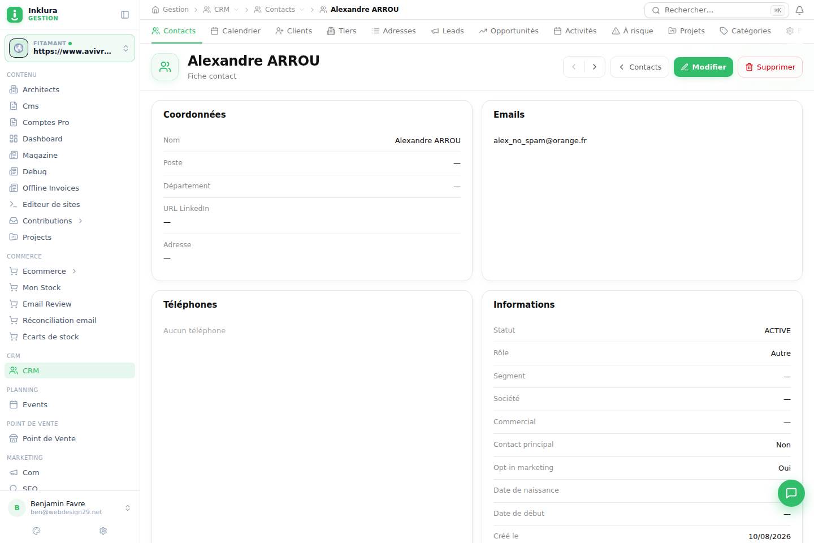
Task: Open Point de Vente in the sidebar
Action: coord(70,438)
